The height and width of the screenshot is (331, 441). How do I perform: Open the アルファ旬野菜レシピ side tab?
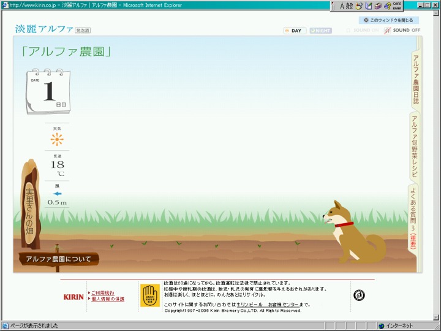point(415,146)
